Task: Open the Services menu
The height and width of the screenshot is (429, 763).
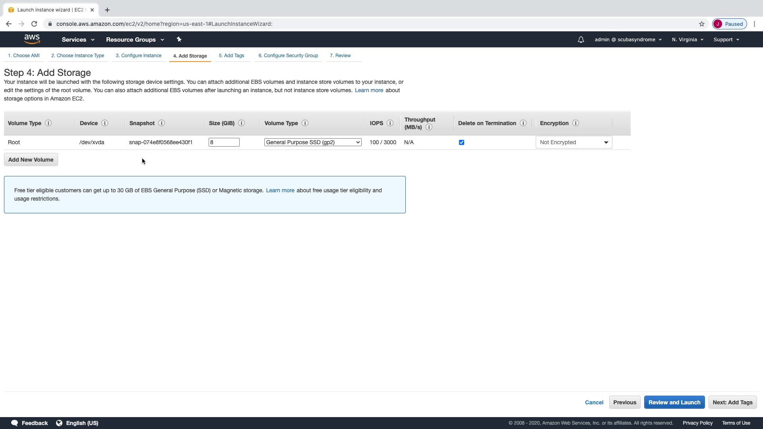Action: pyautogui.click(x=78, y=40)
